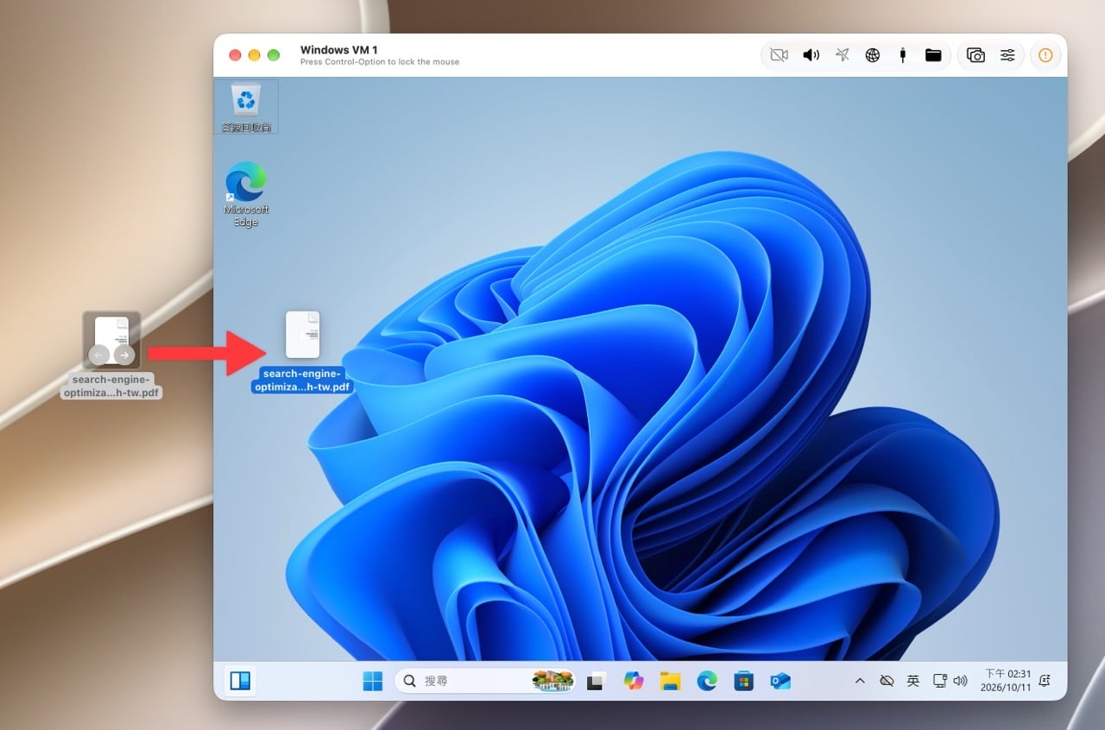Open Outlook from the taskbar

point(781,682)
